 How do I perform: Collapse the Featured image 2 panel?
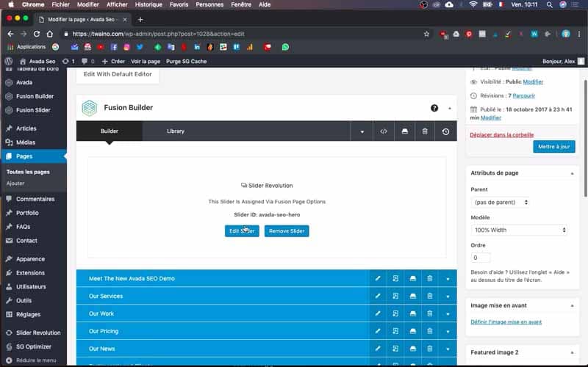coord(573,353)
